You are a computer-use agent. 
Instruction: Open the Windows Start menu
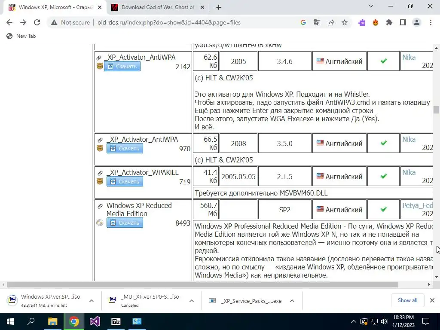10,321
